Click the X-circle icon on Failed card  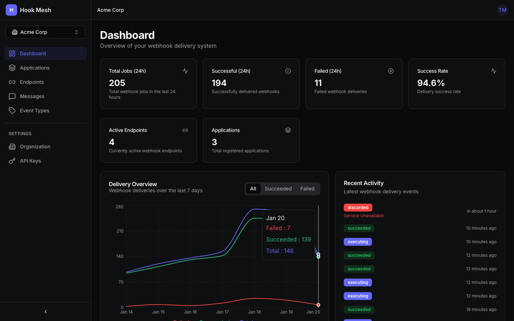391,71
